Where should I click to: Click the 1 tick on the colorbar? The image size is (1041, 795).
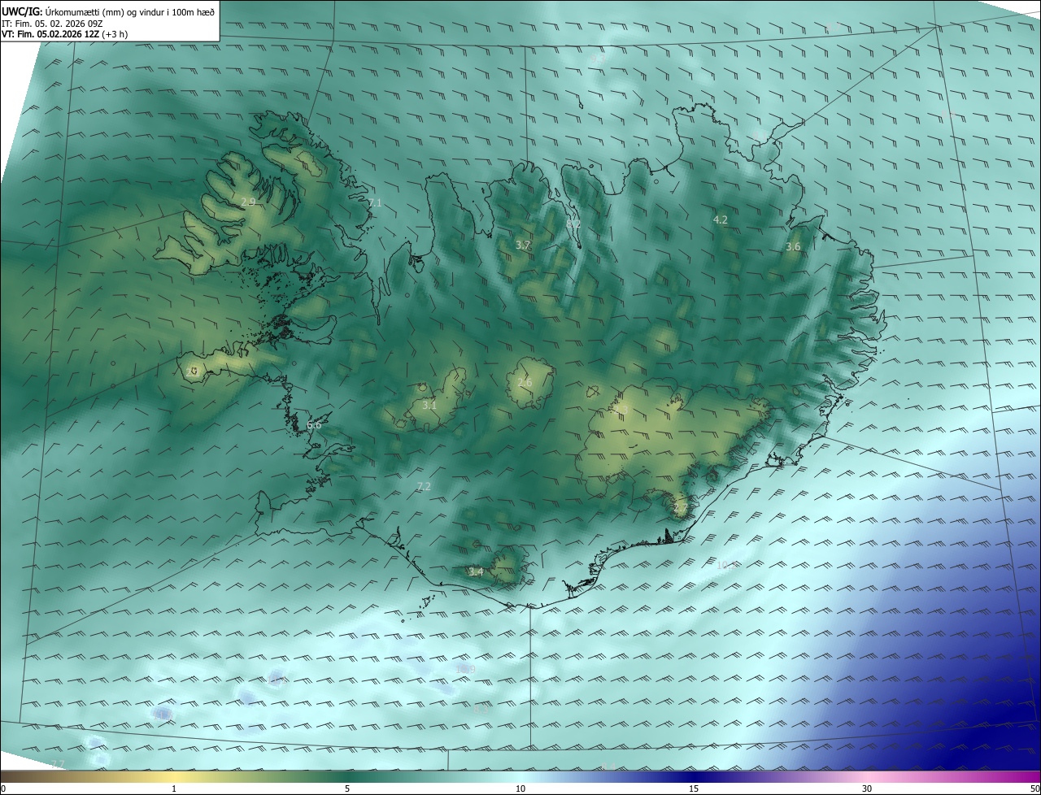(174, 788)
